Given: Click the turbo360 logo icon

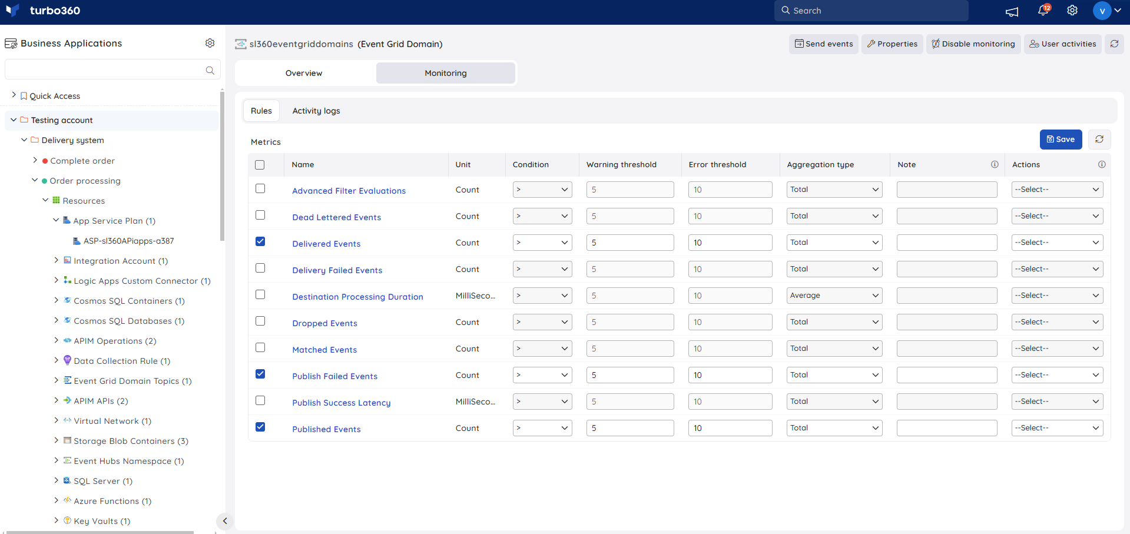Looking at the screenshot, I should click(12, 10).
